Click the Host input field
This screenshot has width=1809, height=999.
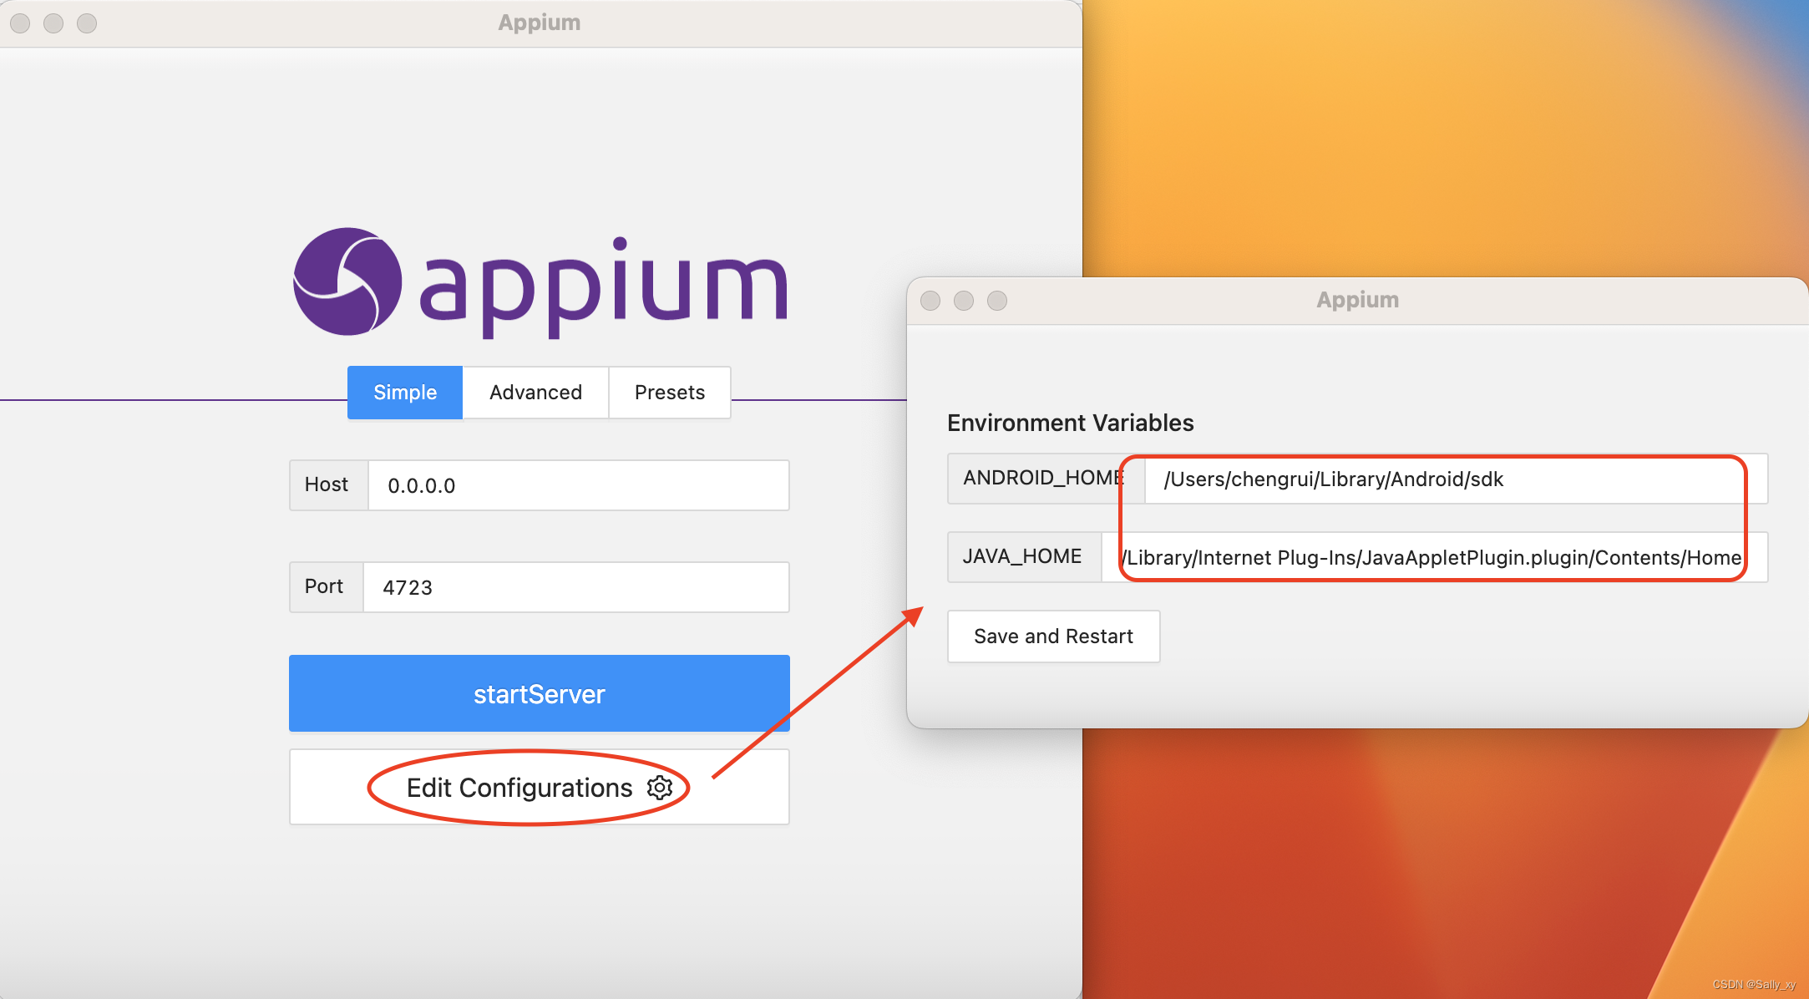coord(579,485)
